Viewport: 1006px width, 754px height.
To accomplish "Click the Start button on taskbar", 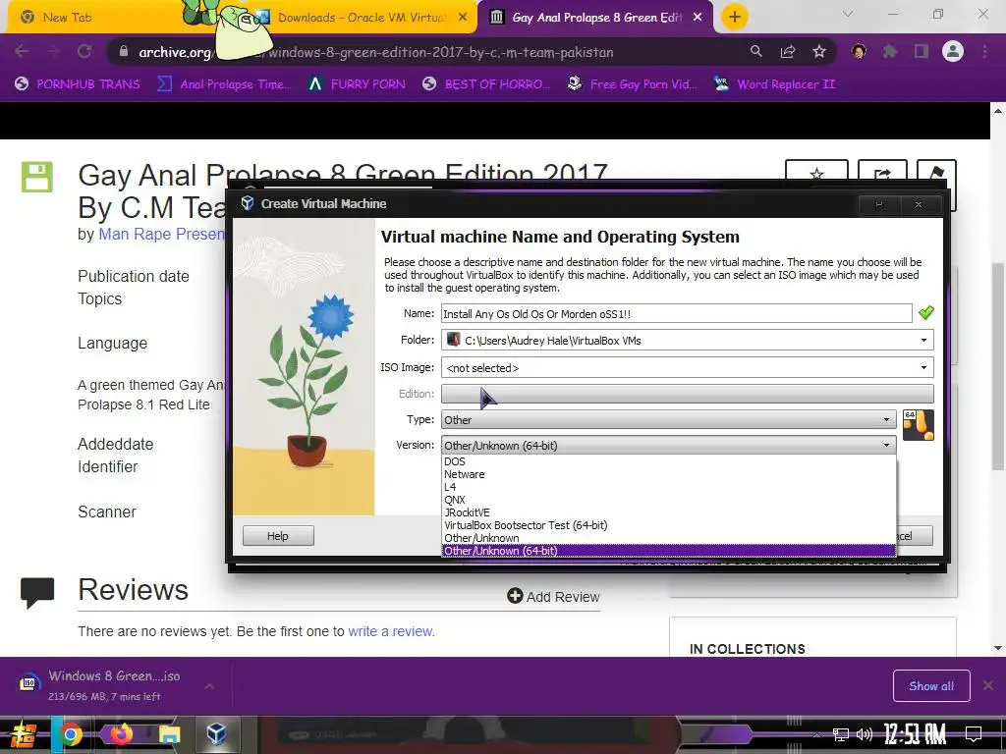I will (24, 734).
